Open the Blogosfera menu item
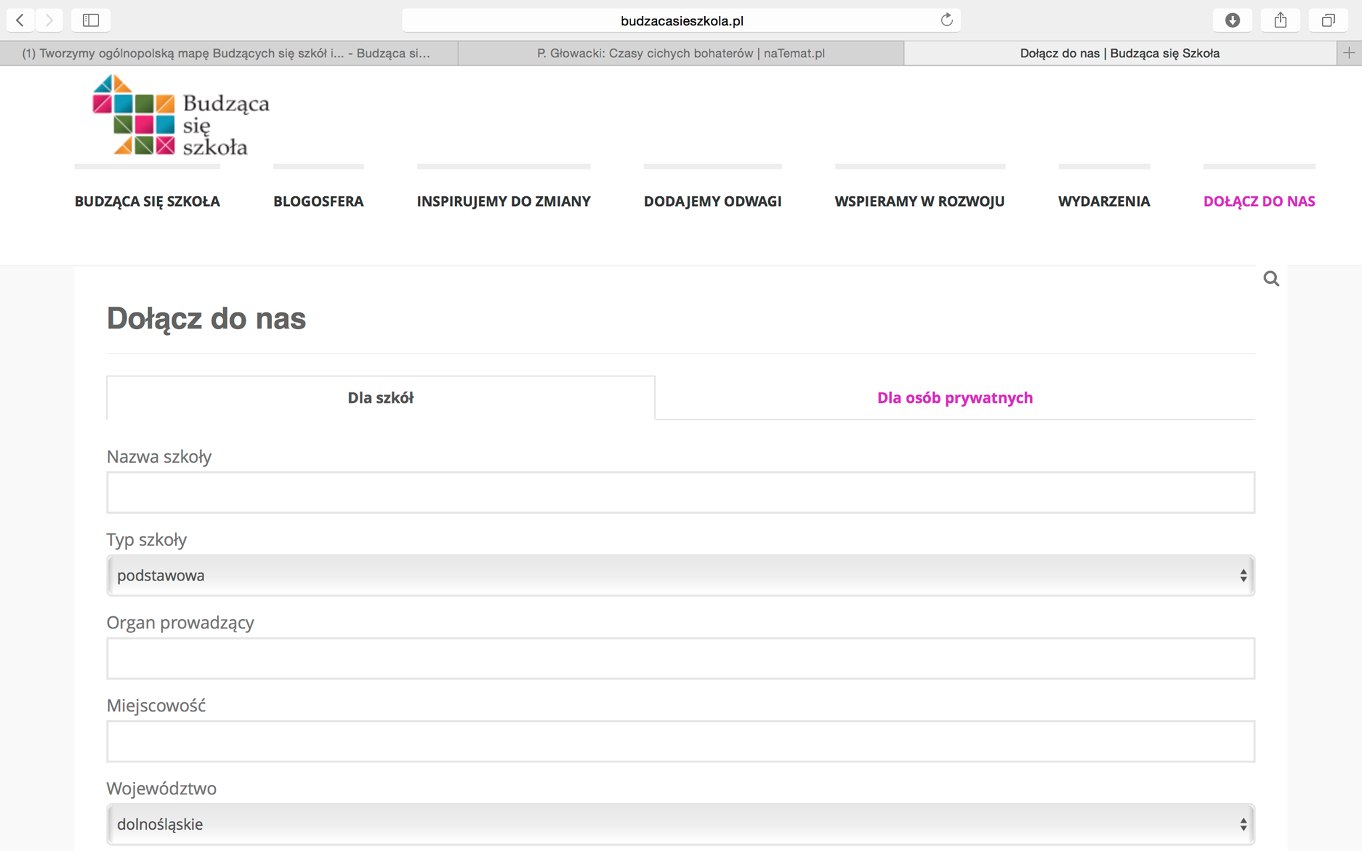 click(318, 201)
